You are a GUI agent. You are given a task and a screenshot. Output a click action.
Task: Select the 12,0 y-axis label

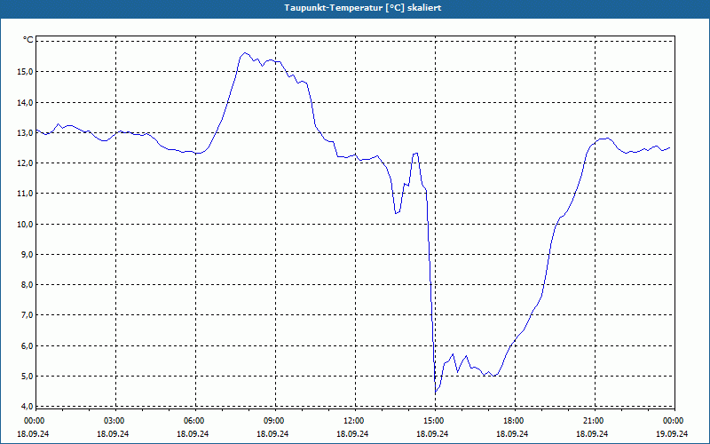tap(25, 163)
